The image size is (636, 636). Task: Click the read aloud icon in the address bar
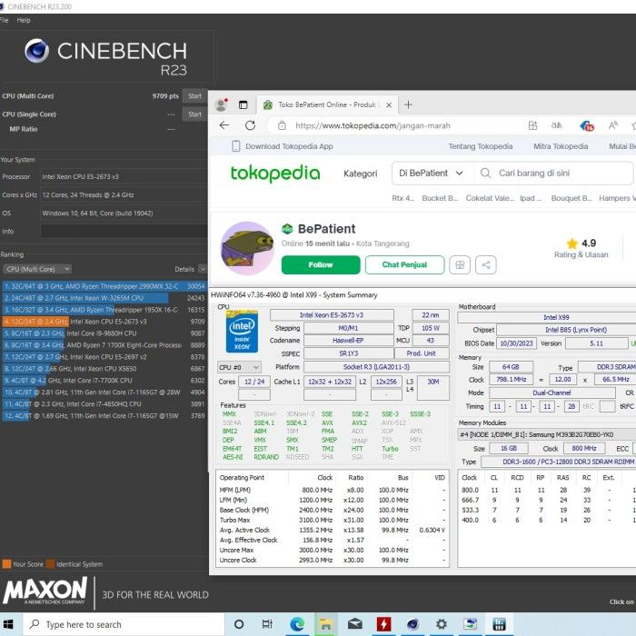click(613, 125)
